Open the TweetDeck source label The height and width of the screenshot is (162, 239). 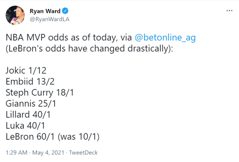83,152
